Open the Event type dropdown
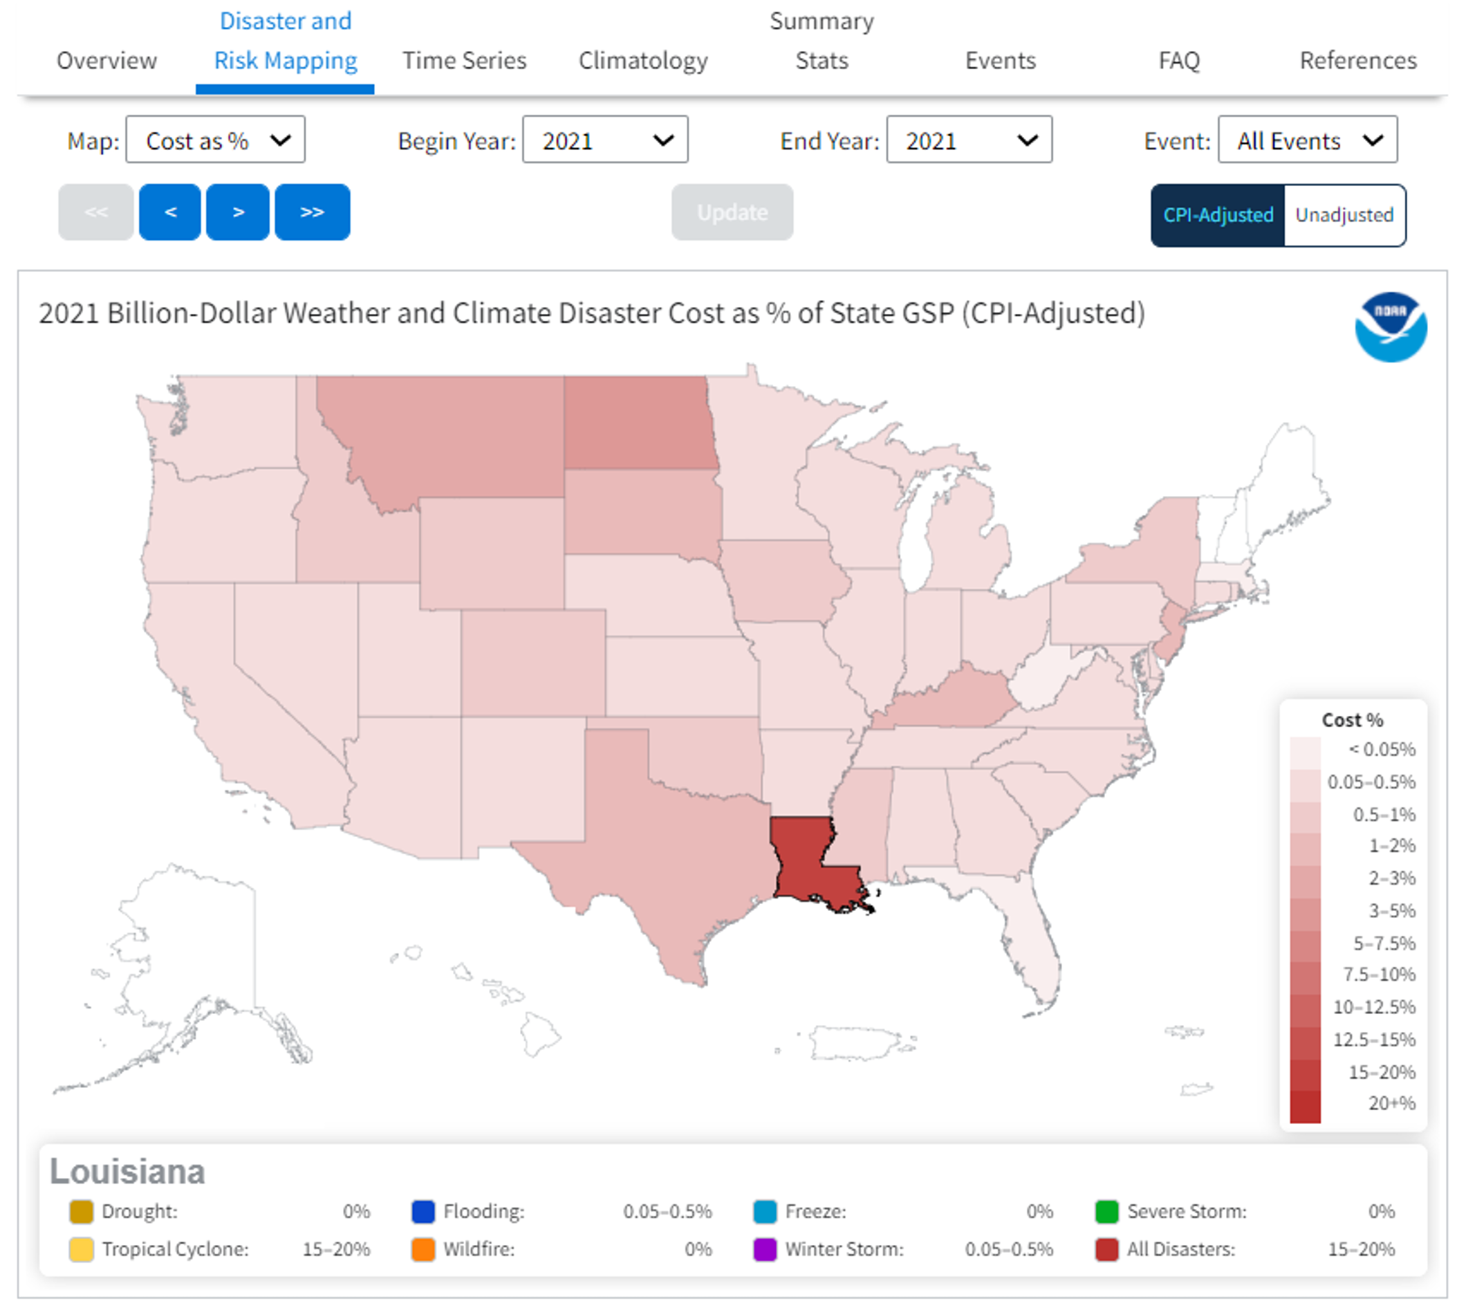The width and height of the screenshot is (1466, 1308). click(x=1307, y=140)
